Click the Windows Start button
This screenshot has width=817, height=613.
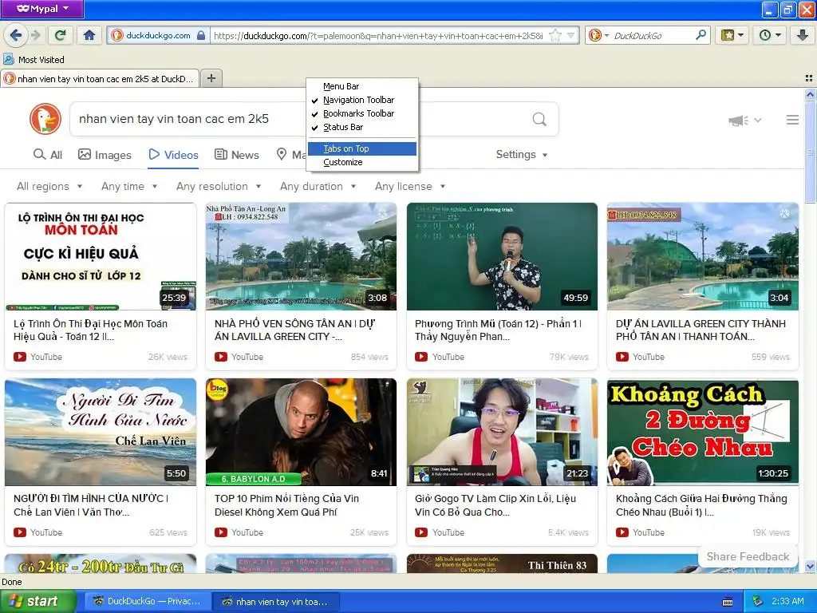pos(38,601)
